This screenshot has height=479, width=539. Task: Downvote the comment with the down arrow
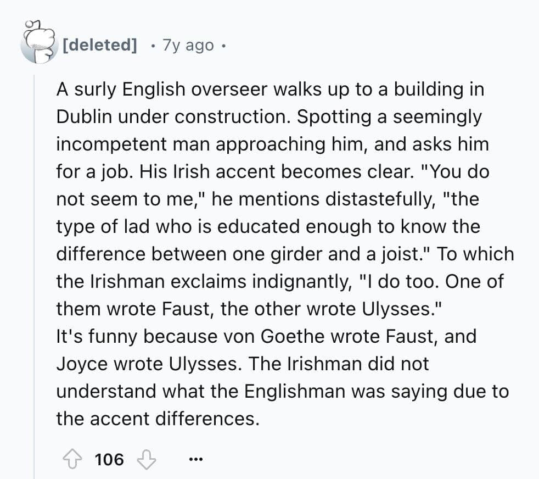coord(146,459)
